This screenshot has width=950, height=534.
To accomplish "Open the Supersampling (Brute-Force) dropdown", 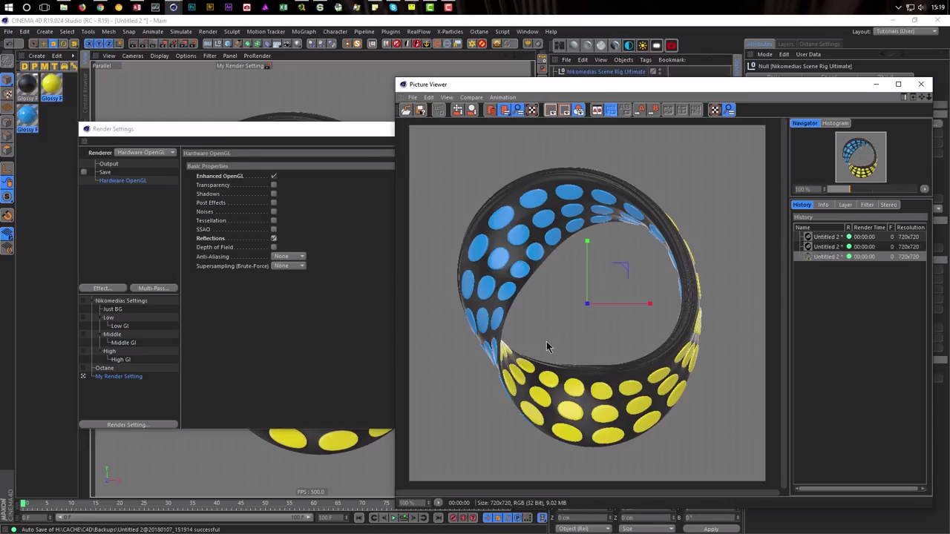I will click(289, 266).
